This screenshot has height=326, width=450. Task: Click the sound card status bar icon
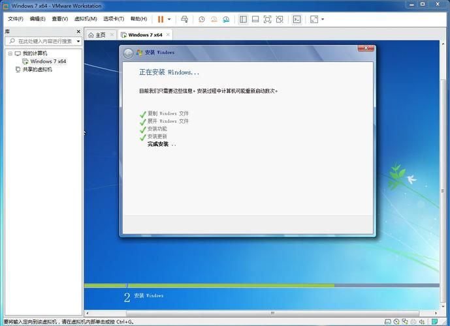point(422,321)
